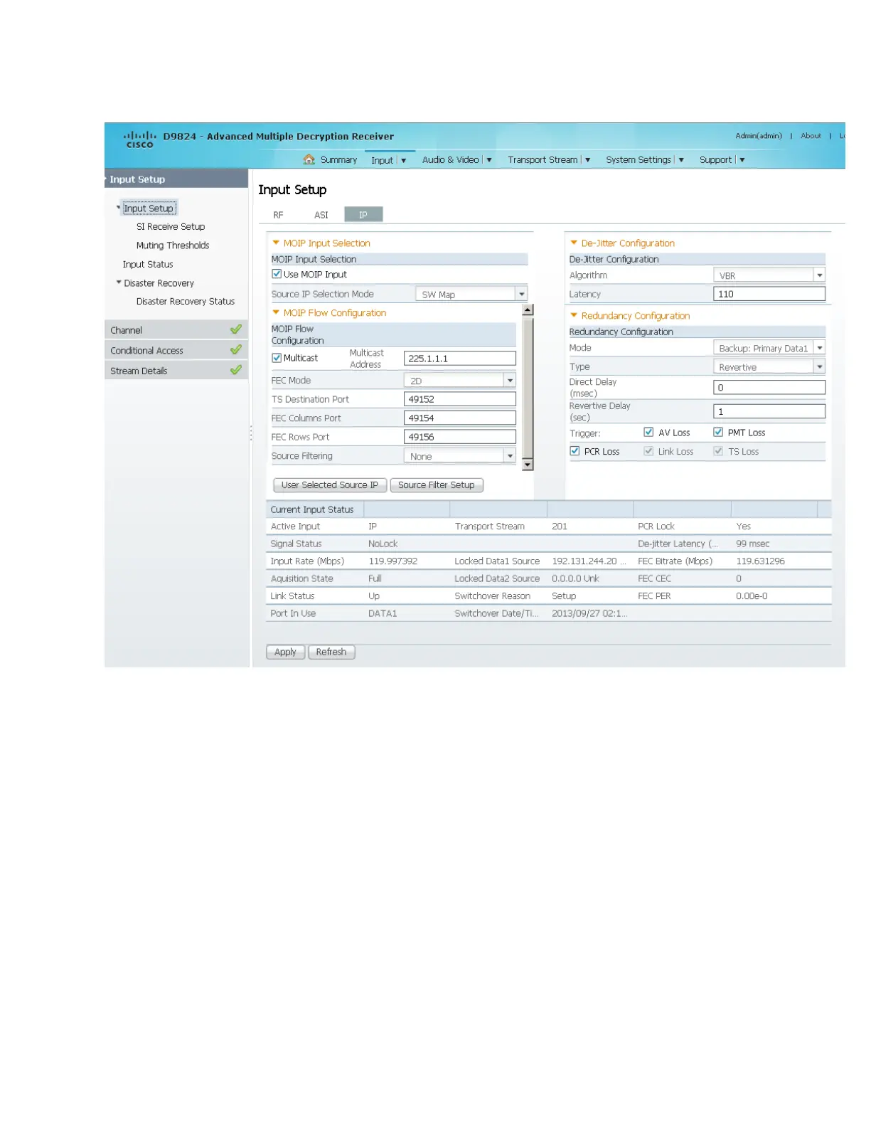Open the System Settings menu
This screenshot has width=871, height=1127.
(645, 159)
